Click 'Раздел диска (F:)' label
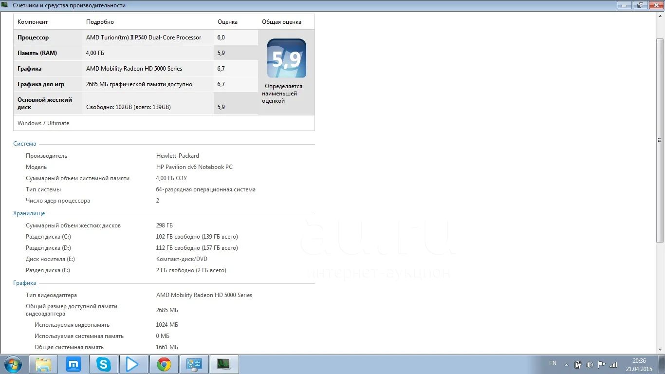 [48, 270]
